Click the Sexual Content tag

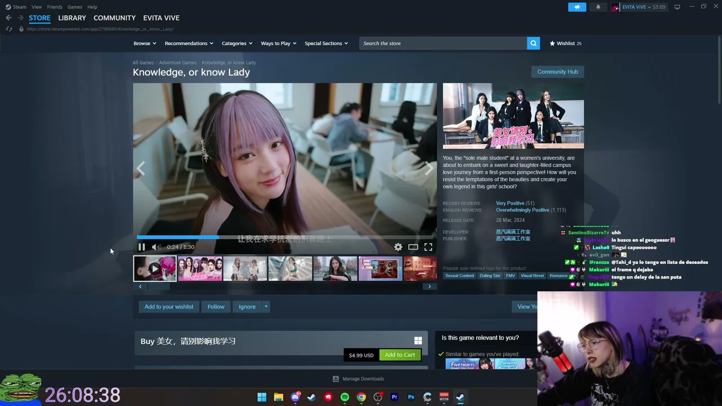(x=460, y=276)
